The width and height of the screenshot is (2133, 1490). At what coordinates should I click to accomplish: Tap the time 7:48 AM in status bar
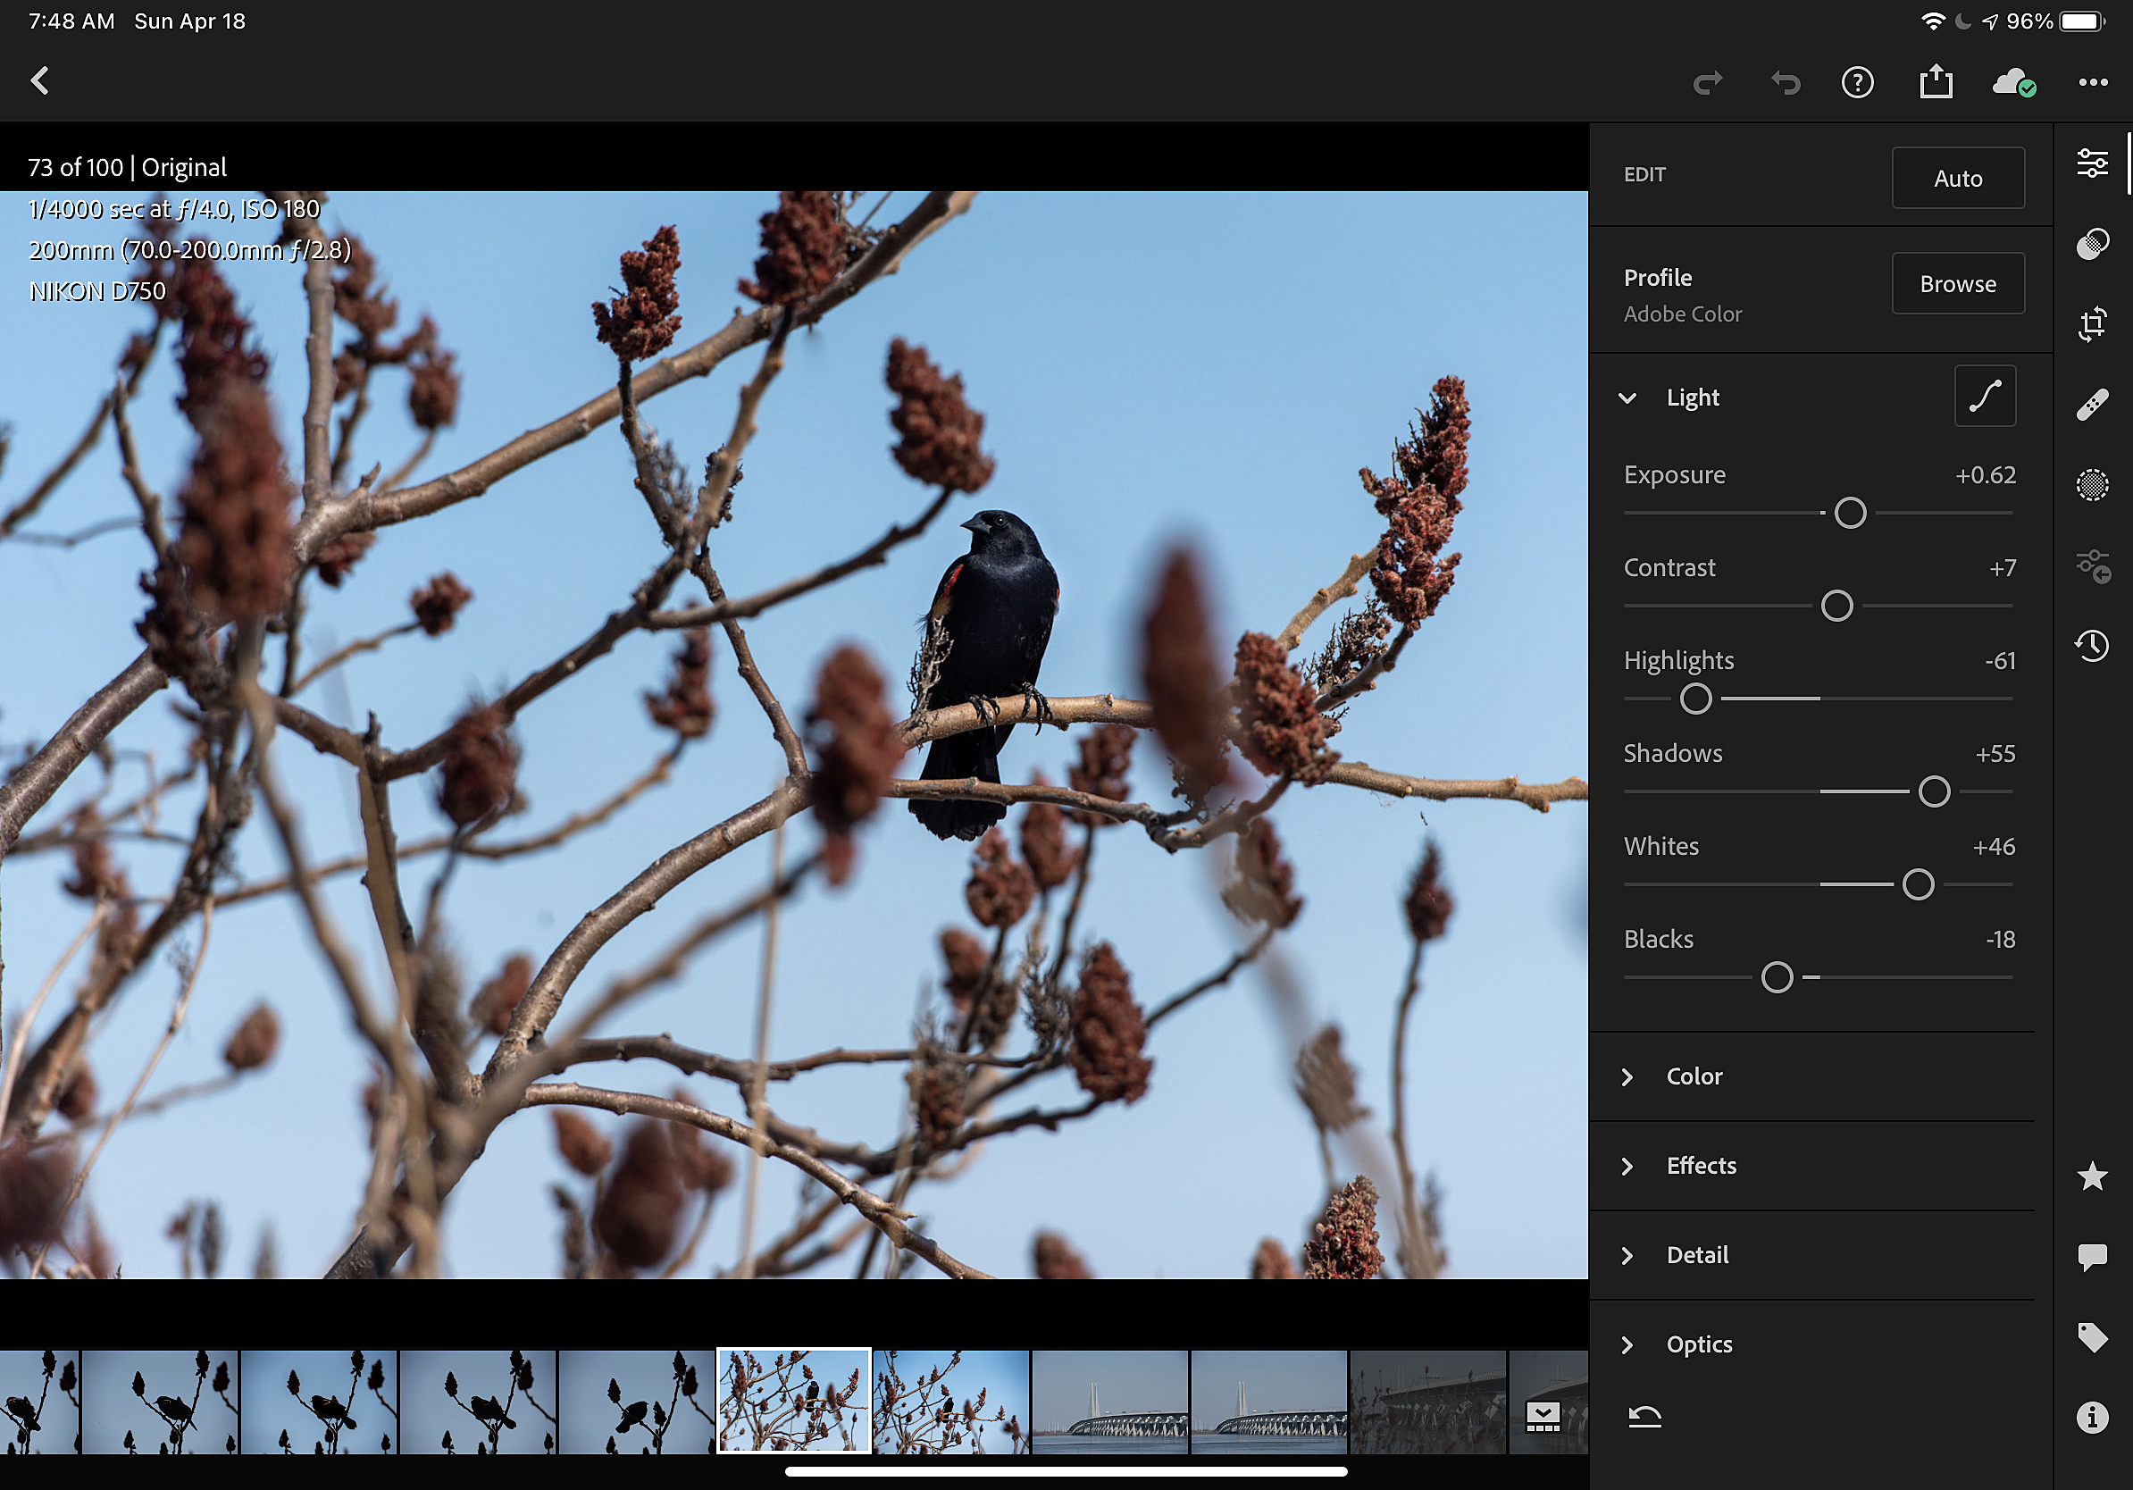(x=71, y=21)
